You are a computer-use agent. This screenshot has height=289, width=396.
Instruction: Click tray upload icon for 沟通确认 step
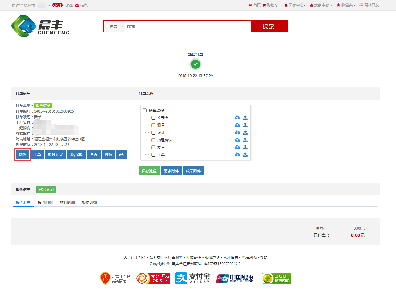pos(245,140)
